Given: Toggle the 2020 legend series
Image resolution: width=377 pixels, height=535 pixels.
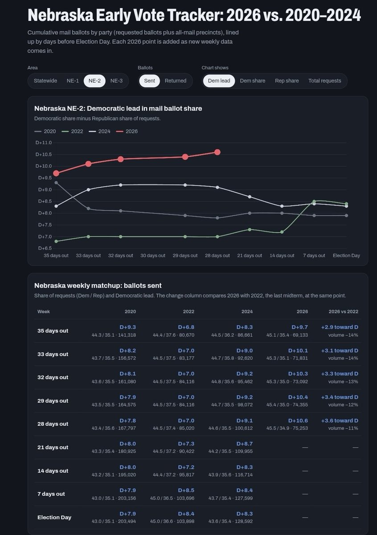Looking at the screenshot, I should (x=45, y=132).
